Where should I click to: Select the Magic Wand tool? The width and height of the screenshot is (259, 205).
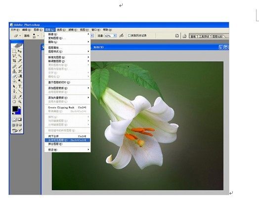coord(20,56)
